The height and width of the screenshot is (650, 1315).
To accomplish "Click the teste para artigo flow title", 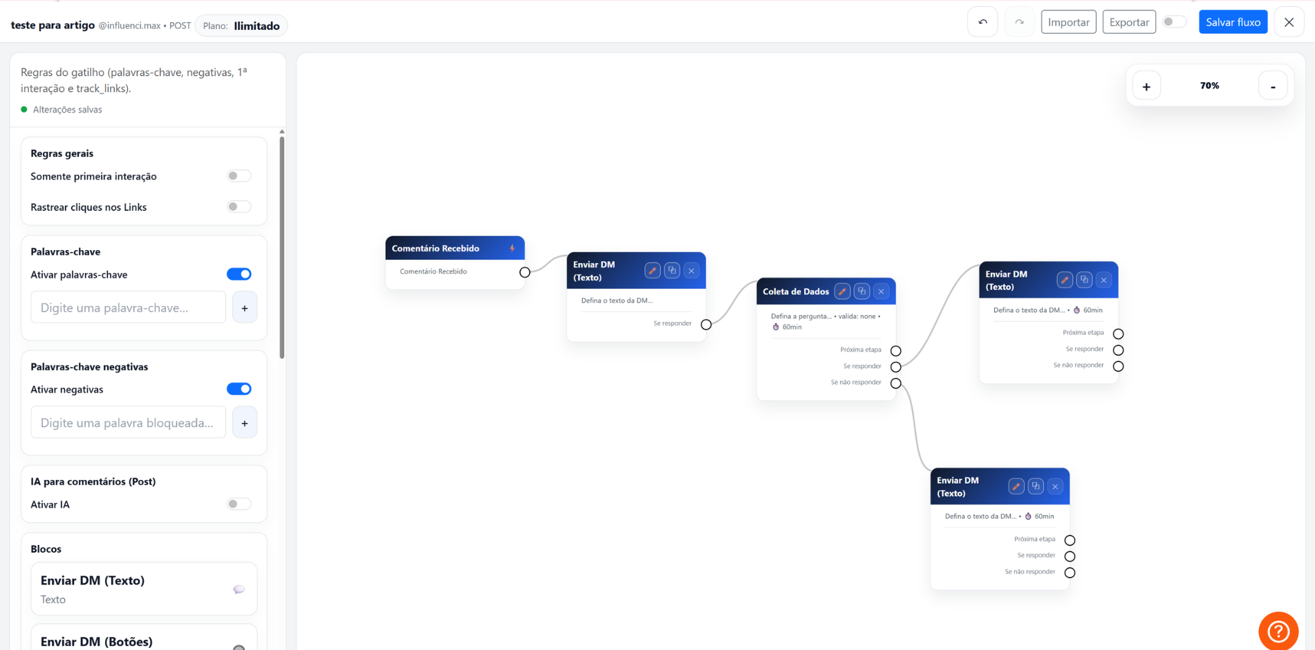I will coord(53,25).
